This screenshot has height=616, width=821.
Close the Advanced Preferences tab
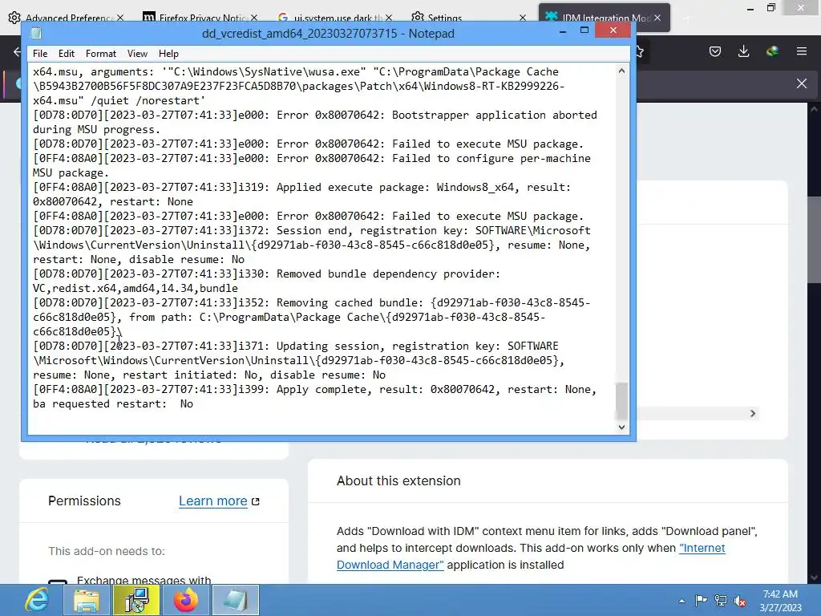120,18
